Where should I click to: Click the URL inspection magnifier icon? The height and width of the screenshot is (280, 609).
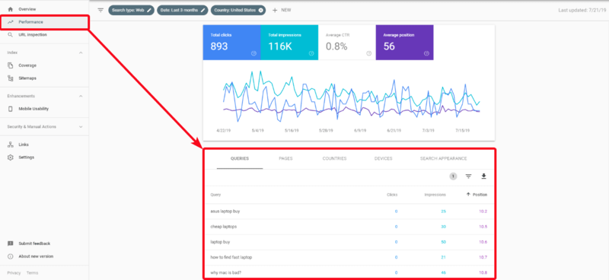11,35
